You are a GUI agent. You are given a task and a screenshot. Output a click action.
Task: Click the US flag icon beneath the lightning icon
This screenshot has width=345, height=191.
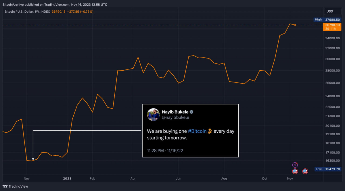tap(295, 171)
